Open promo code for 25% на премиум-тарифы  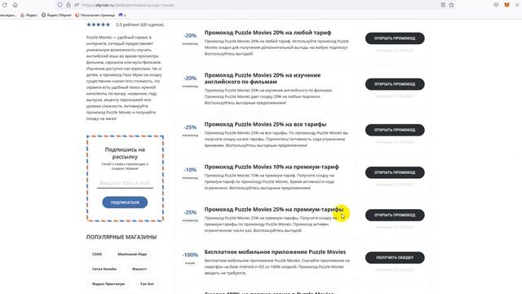(x=395, y=215)
